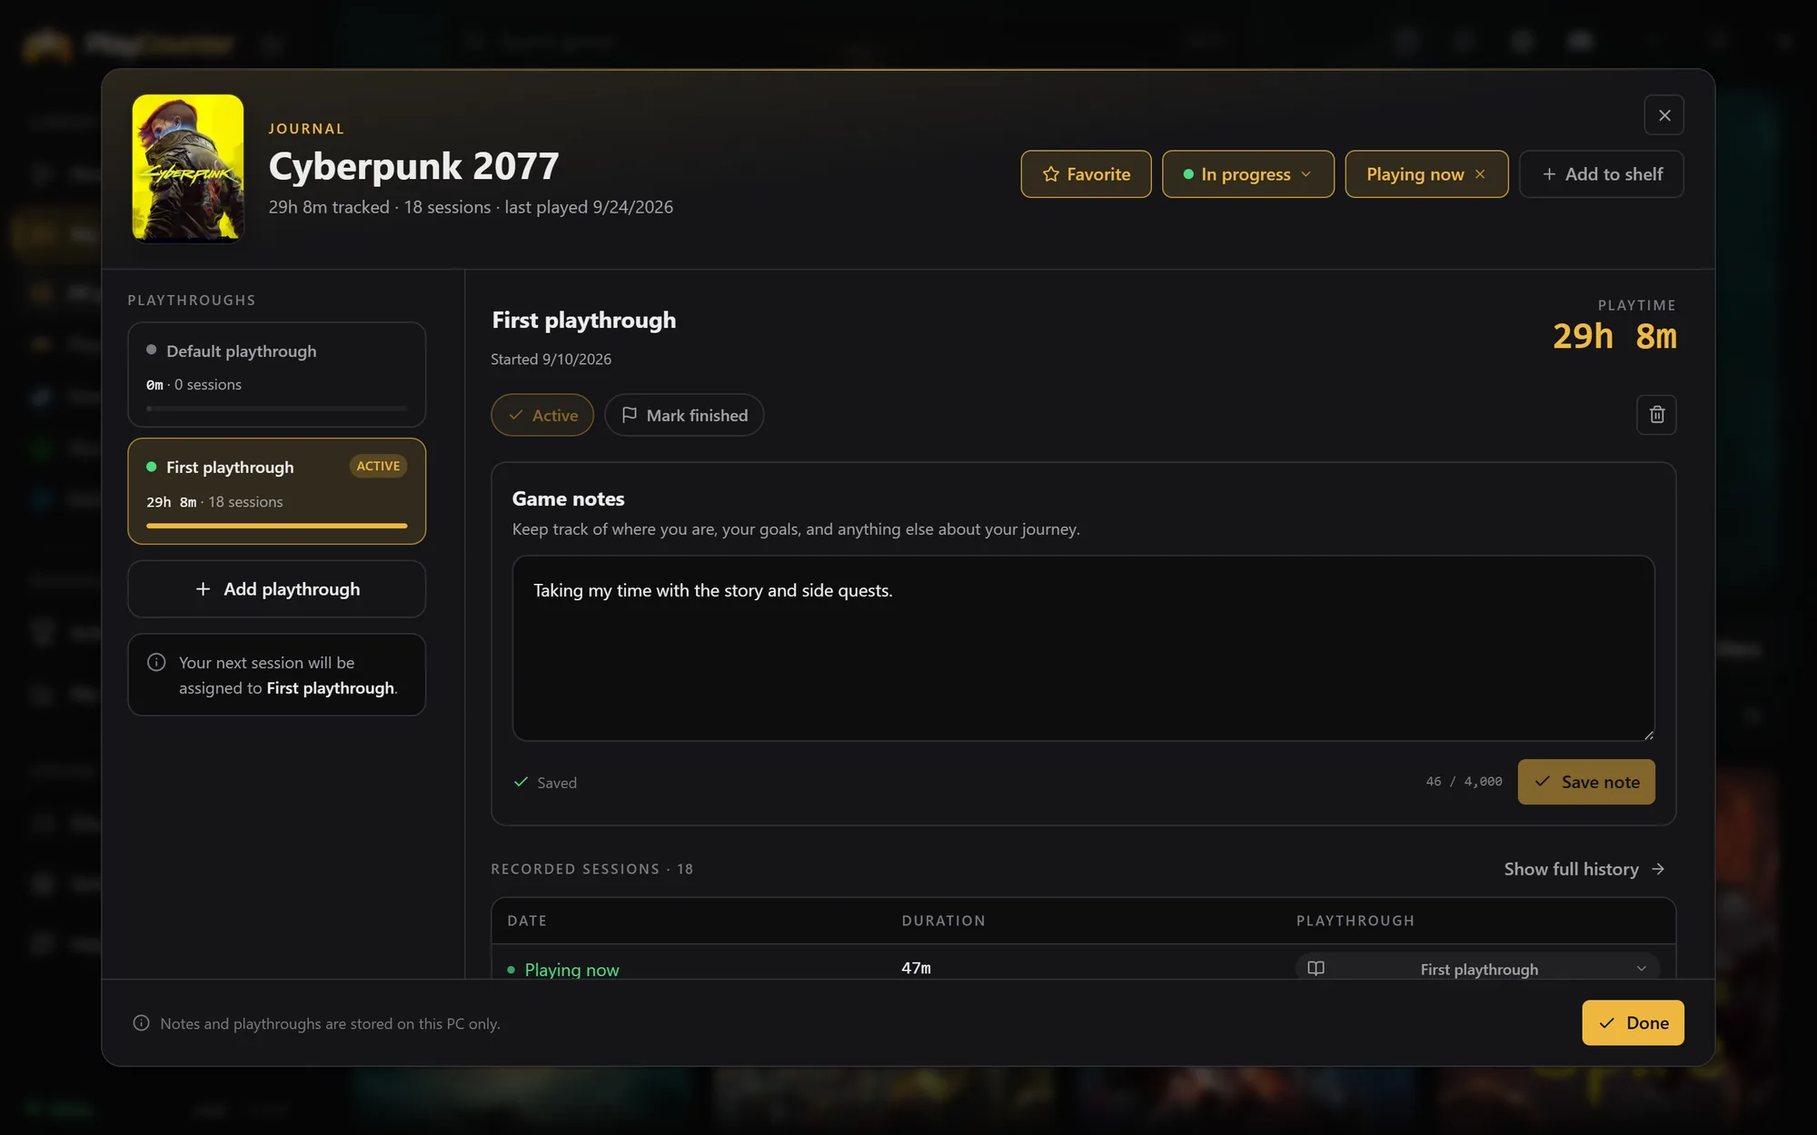Close the journal dialog with the X
The image size is (1817, 1135).
point(1663,115)
